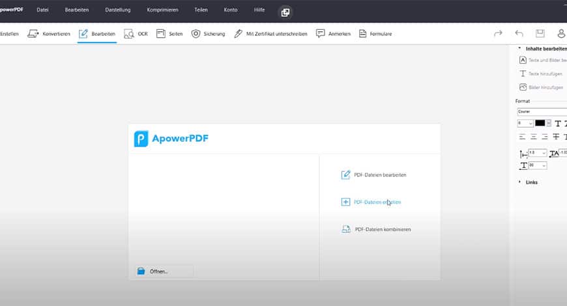Click the save disk icon
Viewport: 567px width, 306px height.
coord(540,33)
